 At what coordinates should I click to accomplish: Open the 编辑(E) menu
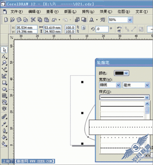tap(35, 12)
